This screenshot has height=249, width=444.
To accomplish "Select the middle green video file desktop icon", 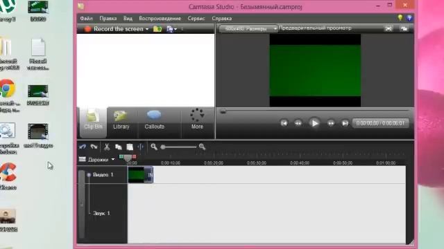I will point(38,91).
